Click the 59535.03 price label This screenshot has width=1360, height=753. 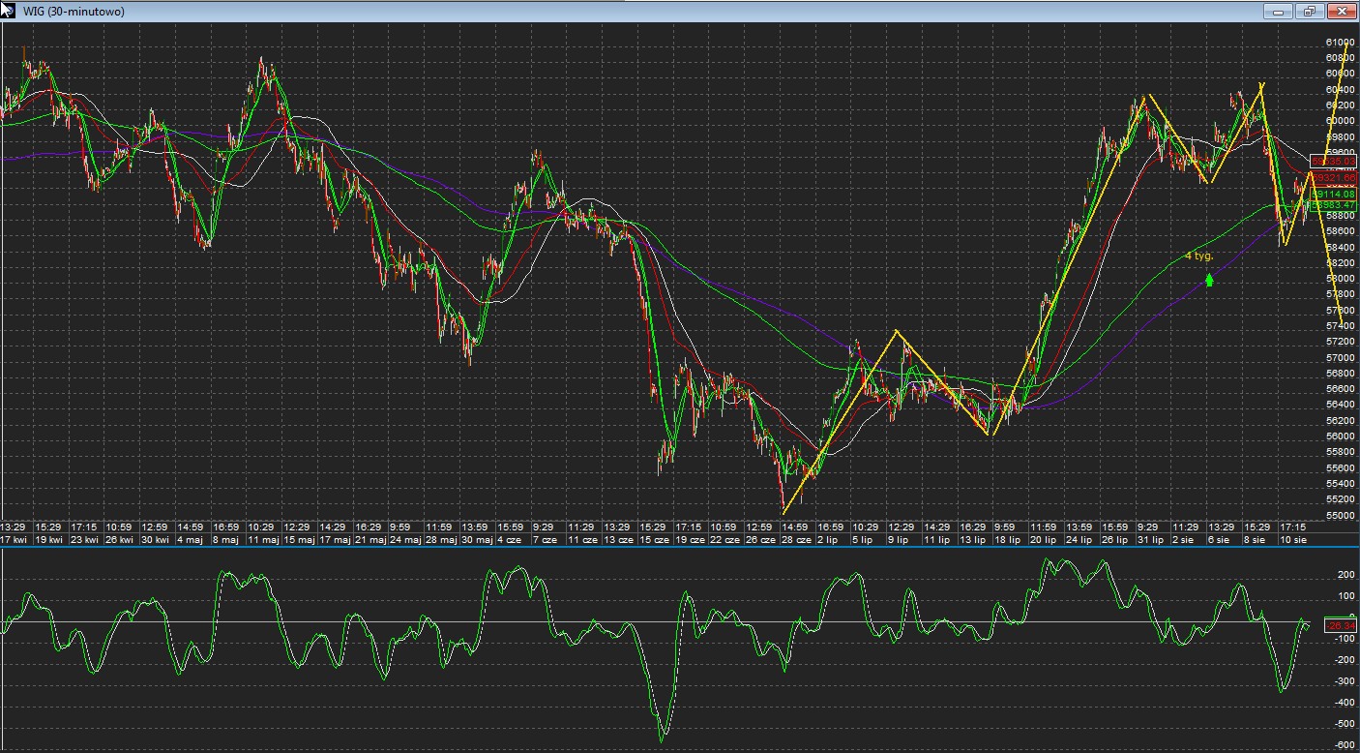click(x=1333, y=161)
